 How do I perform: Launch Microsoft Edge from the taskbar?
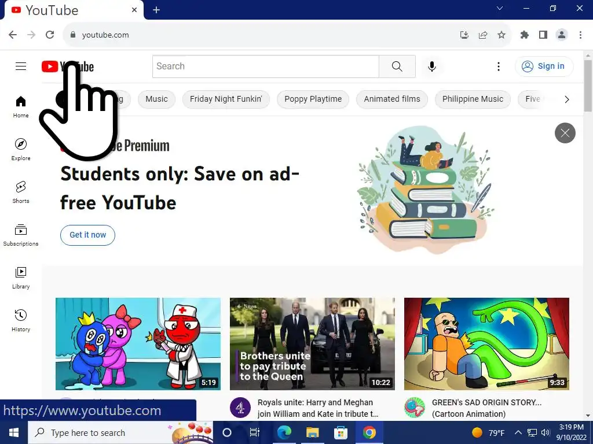284,432
